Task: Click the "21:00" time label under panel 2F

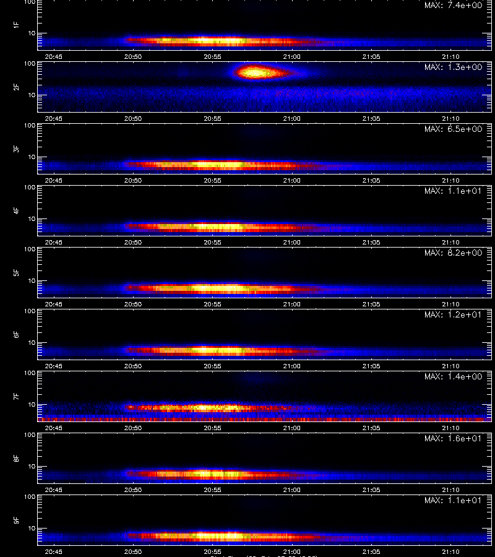Action: 292,119
